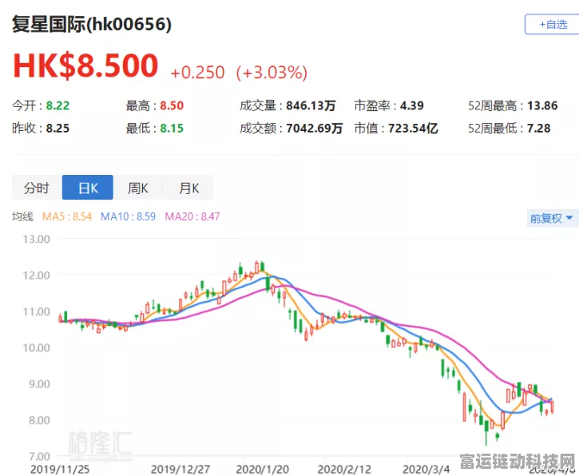Viewport: 579px width, 476px height.
Task: Click the 2020/1/20 date axis label
Action: pos(263,470)
